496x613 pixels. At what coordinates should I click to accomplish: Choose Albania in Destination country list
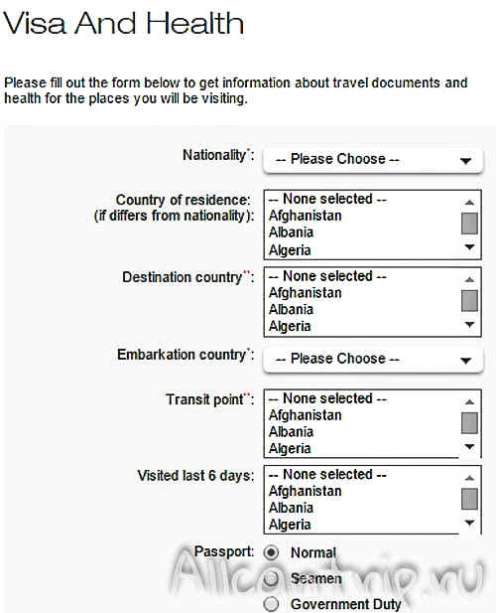pos(291,310)
